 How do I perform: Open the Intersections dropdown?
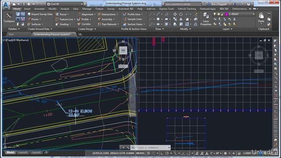coord(108,14)
